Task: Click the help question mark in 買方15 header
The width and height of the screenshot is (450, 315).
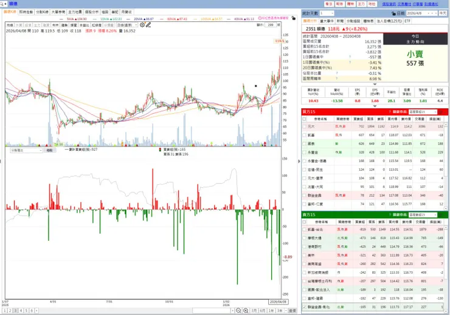Action: pyautogui.click(x=390, y=112)
